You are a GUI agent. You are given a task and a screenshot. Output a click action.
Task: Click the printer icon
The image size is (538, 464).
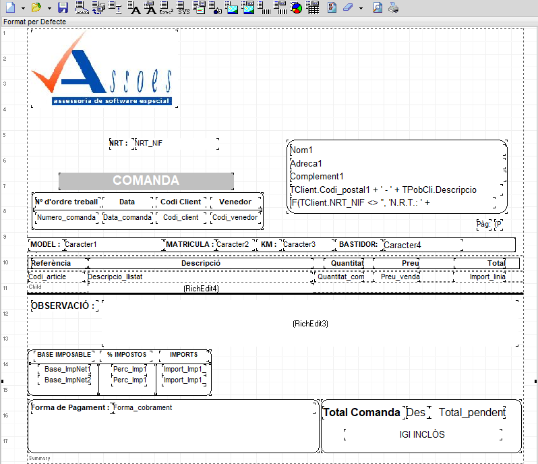pyautogui.click(x=393, y=7)
